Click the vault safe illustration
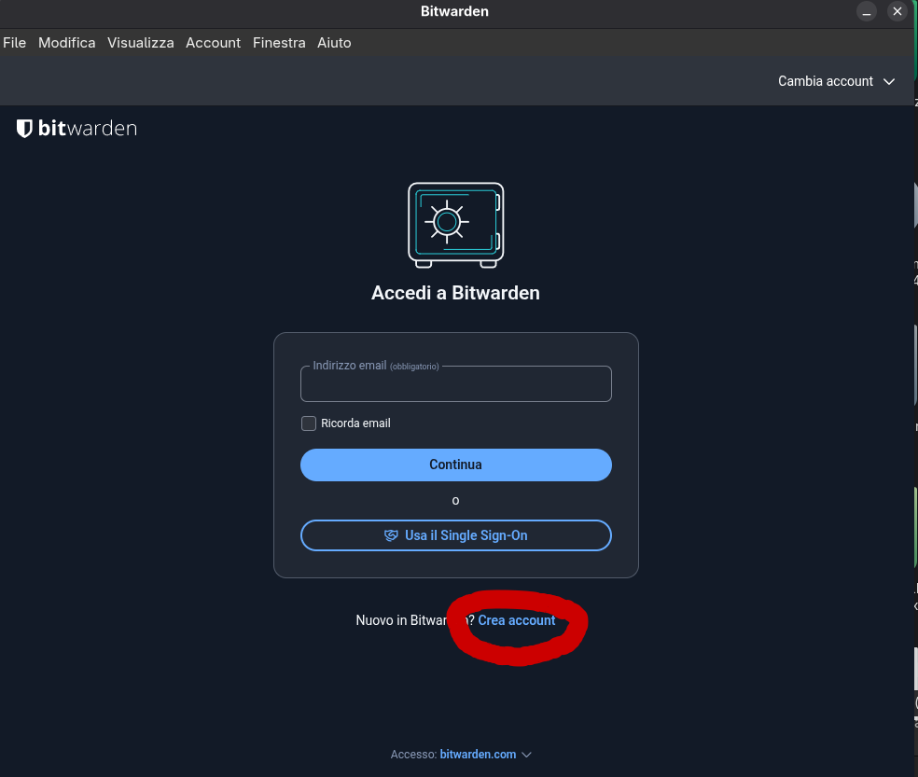 pyautogui.click(x=455, y=224)
